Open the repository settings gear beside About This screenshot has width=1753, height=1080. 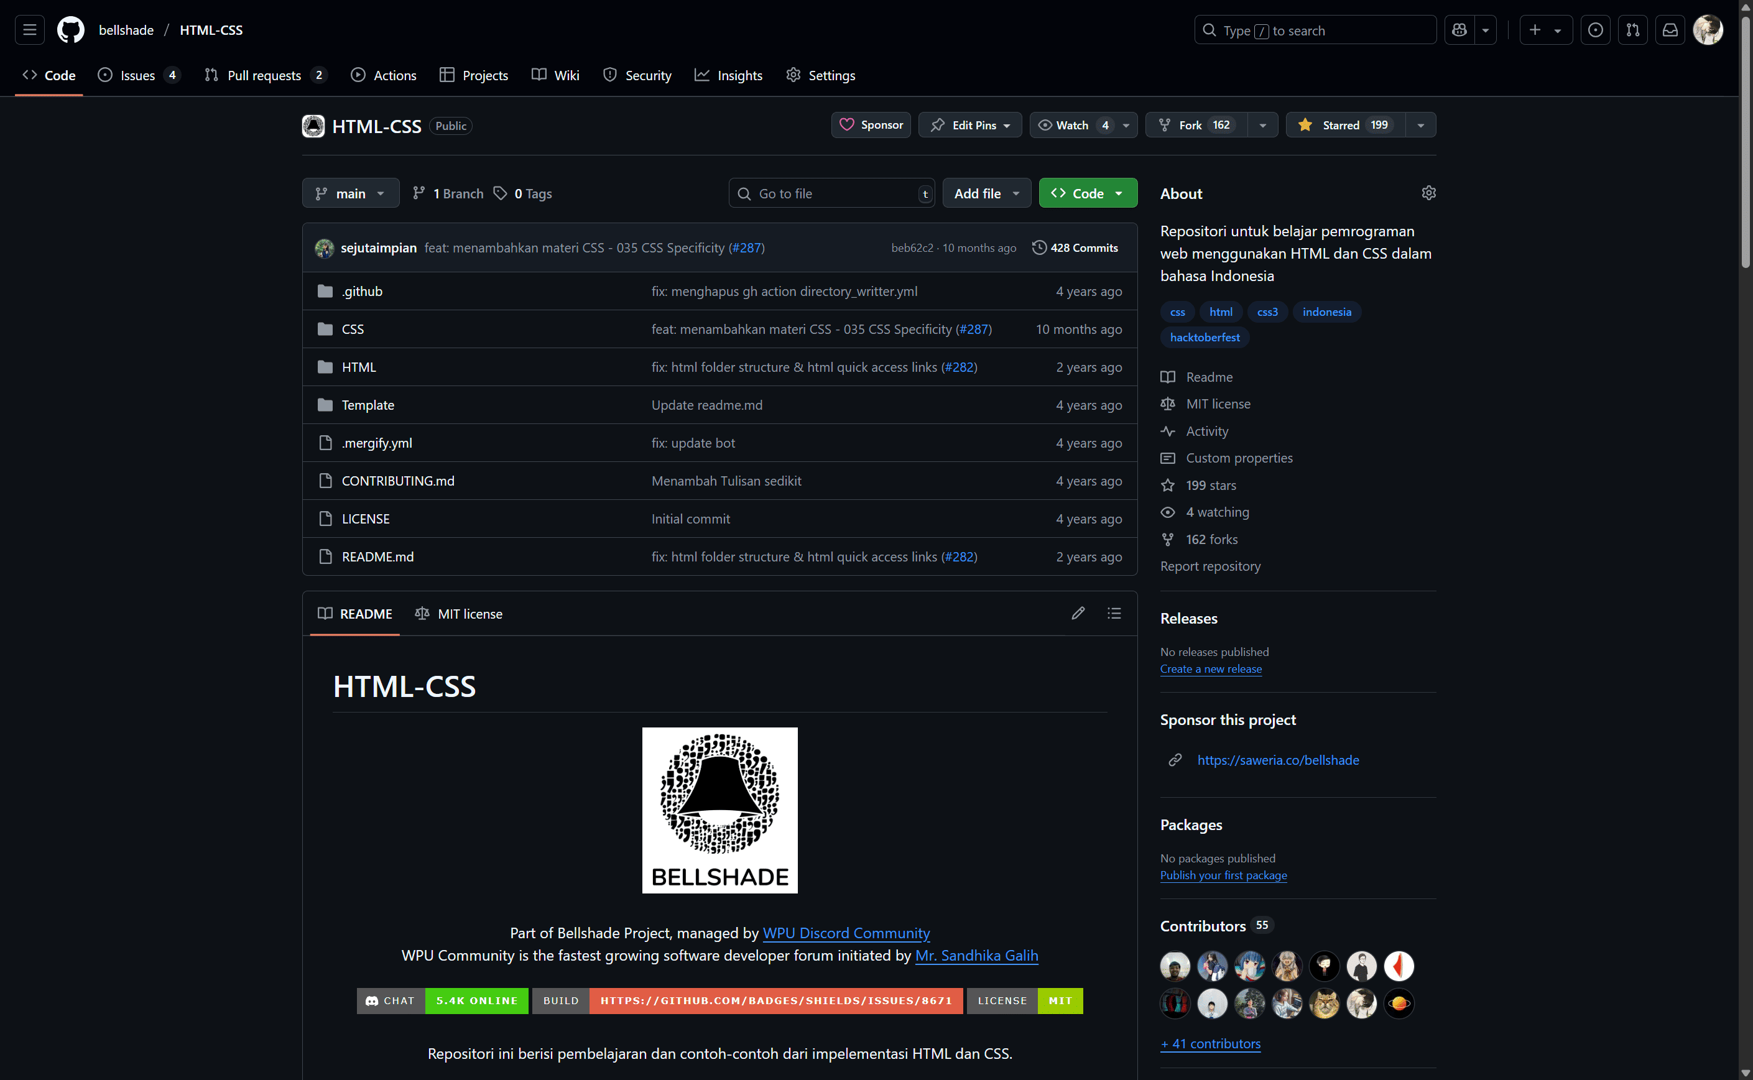[x=1428, y=193]
